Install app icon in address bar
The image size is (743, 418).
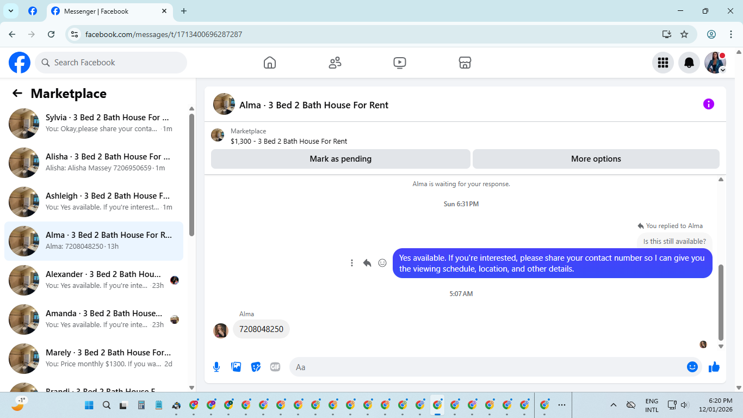[667, 34]
